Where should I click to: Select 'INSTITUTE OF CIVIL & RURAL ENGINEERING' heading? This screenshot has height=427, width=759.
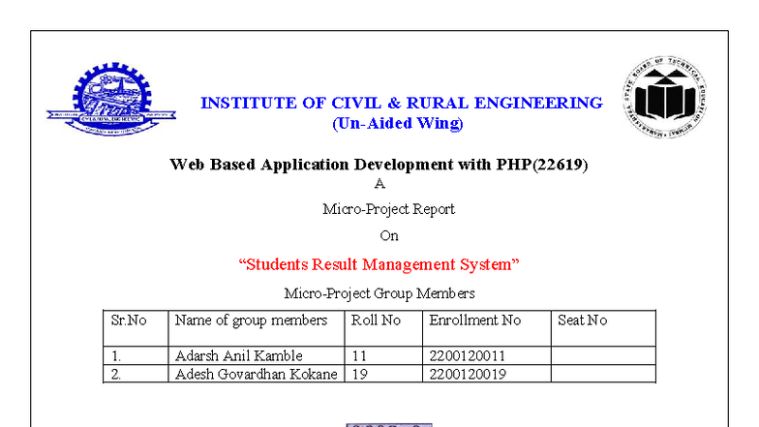coord(402,103)
